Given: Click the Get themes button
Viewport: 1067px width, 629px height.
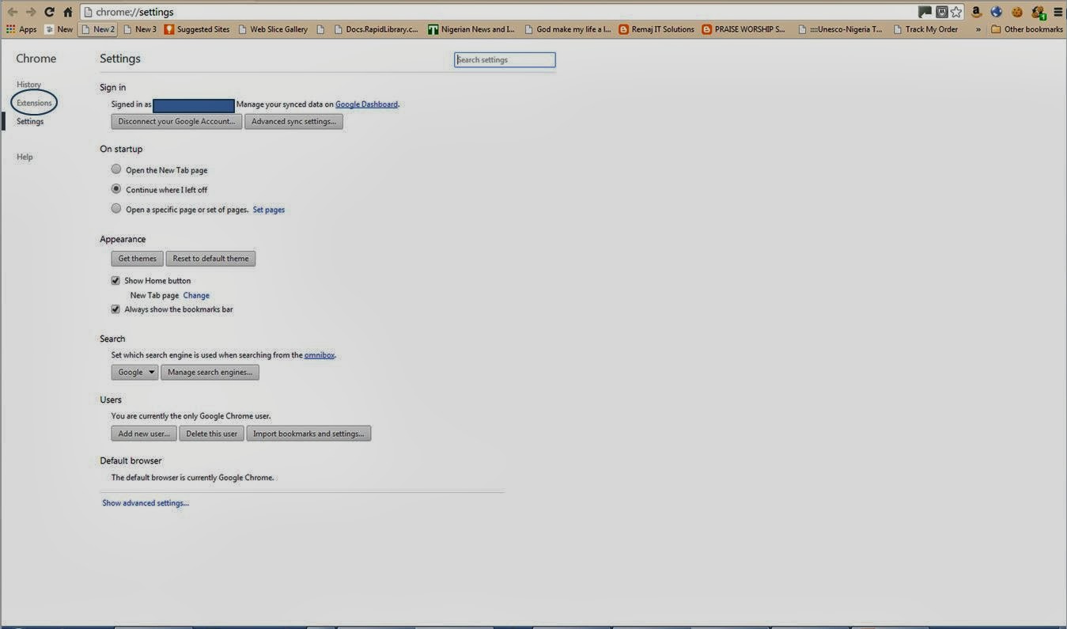Looking at the screenshot, I should 138,259.
